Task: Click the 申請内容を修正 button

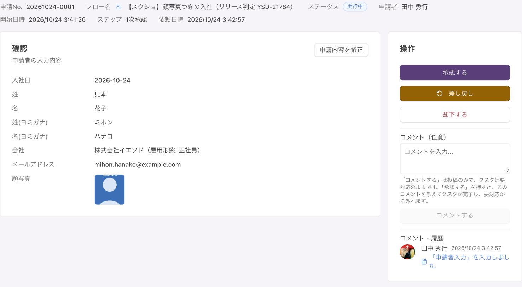Action: pos(341,50)
